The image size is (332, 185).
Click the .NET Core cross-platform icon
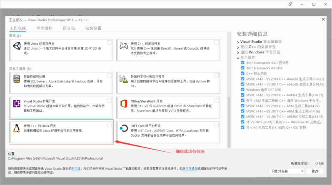pos(124,128)
